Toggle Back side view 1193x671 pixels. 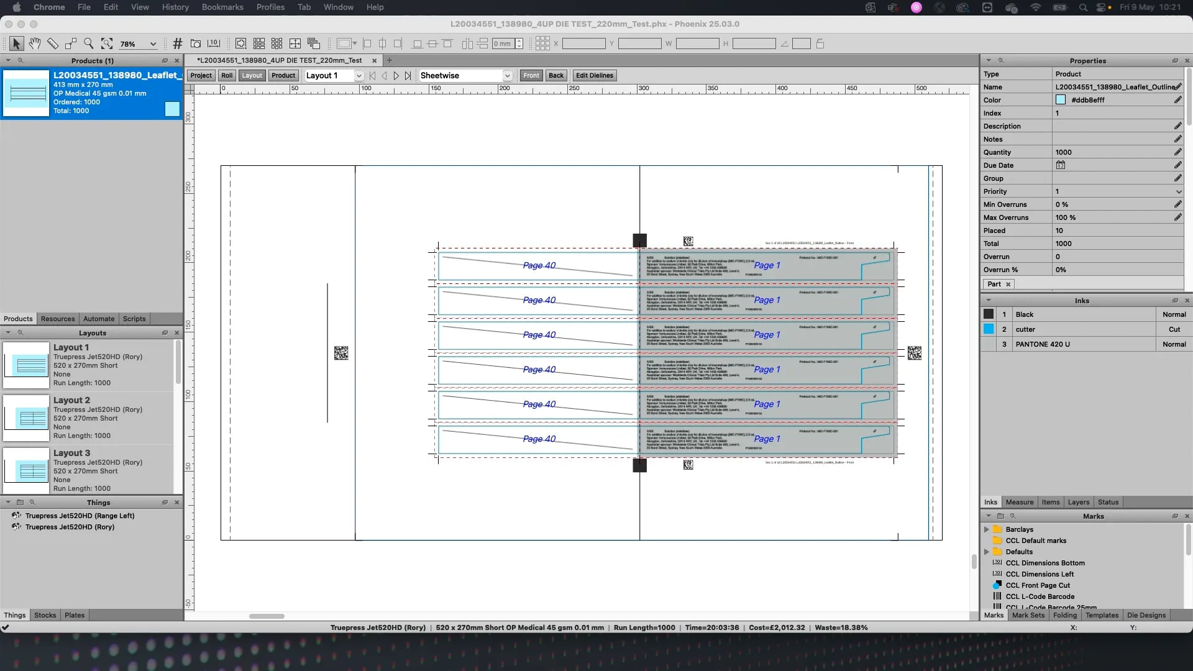(556, 76)
